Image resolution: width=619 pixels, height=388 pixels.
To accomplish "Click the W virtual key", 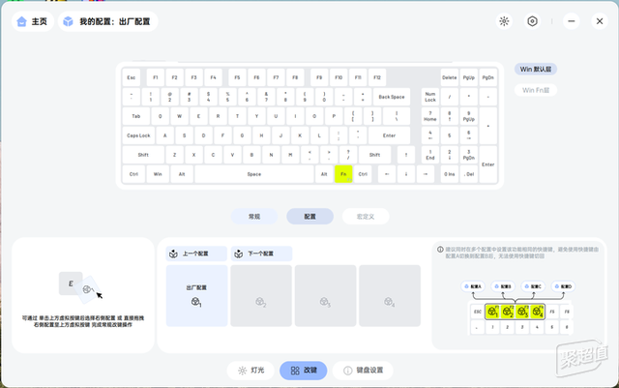I will (x=179, y=116).
